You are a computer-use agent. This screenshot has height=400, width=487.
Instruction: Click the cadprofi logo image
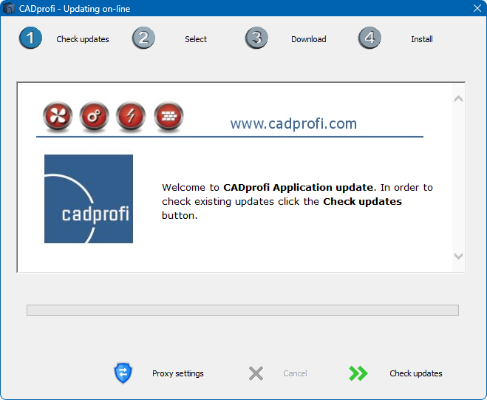(89, 199)
